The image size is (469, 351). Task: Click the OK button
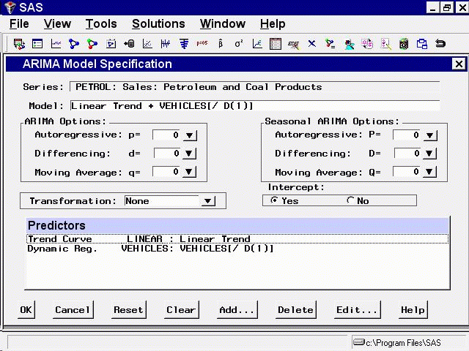point(26,310)
